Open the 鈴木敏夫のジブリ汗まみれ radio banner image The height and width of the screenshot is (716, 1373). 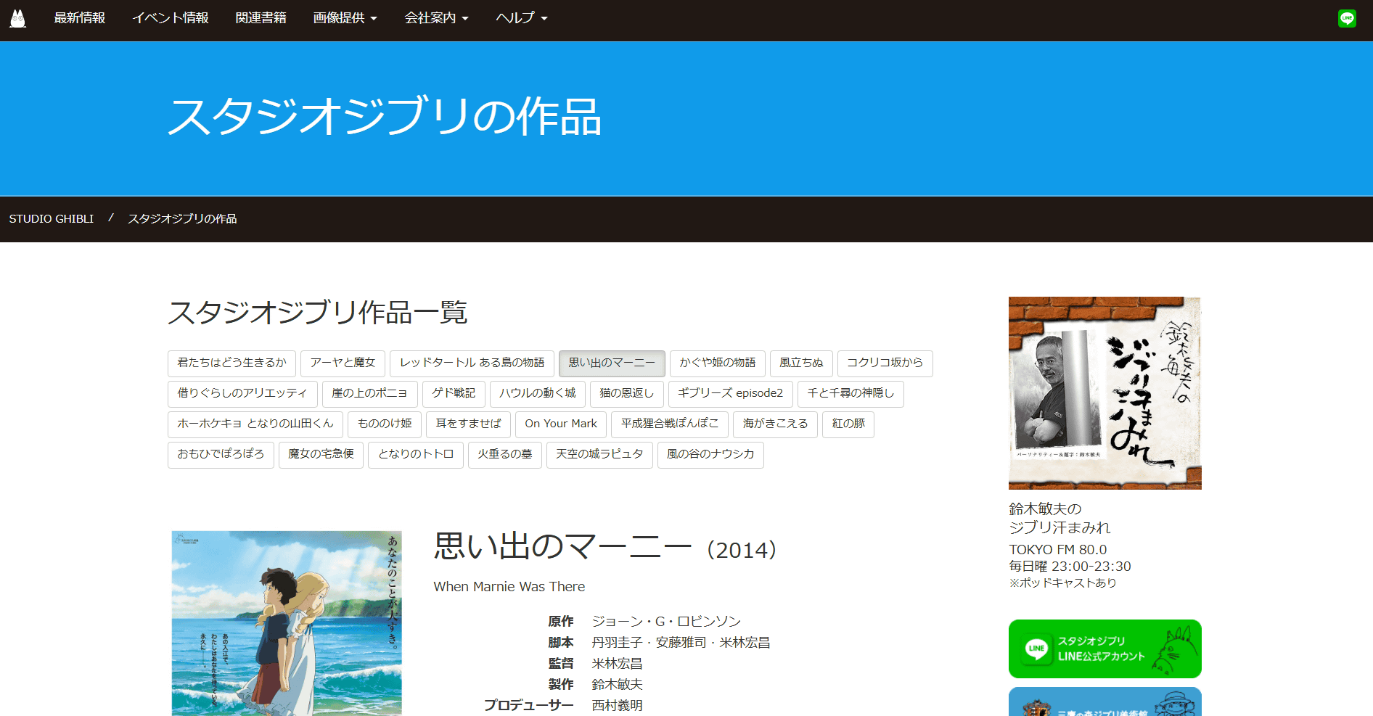coord(1104,392)
